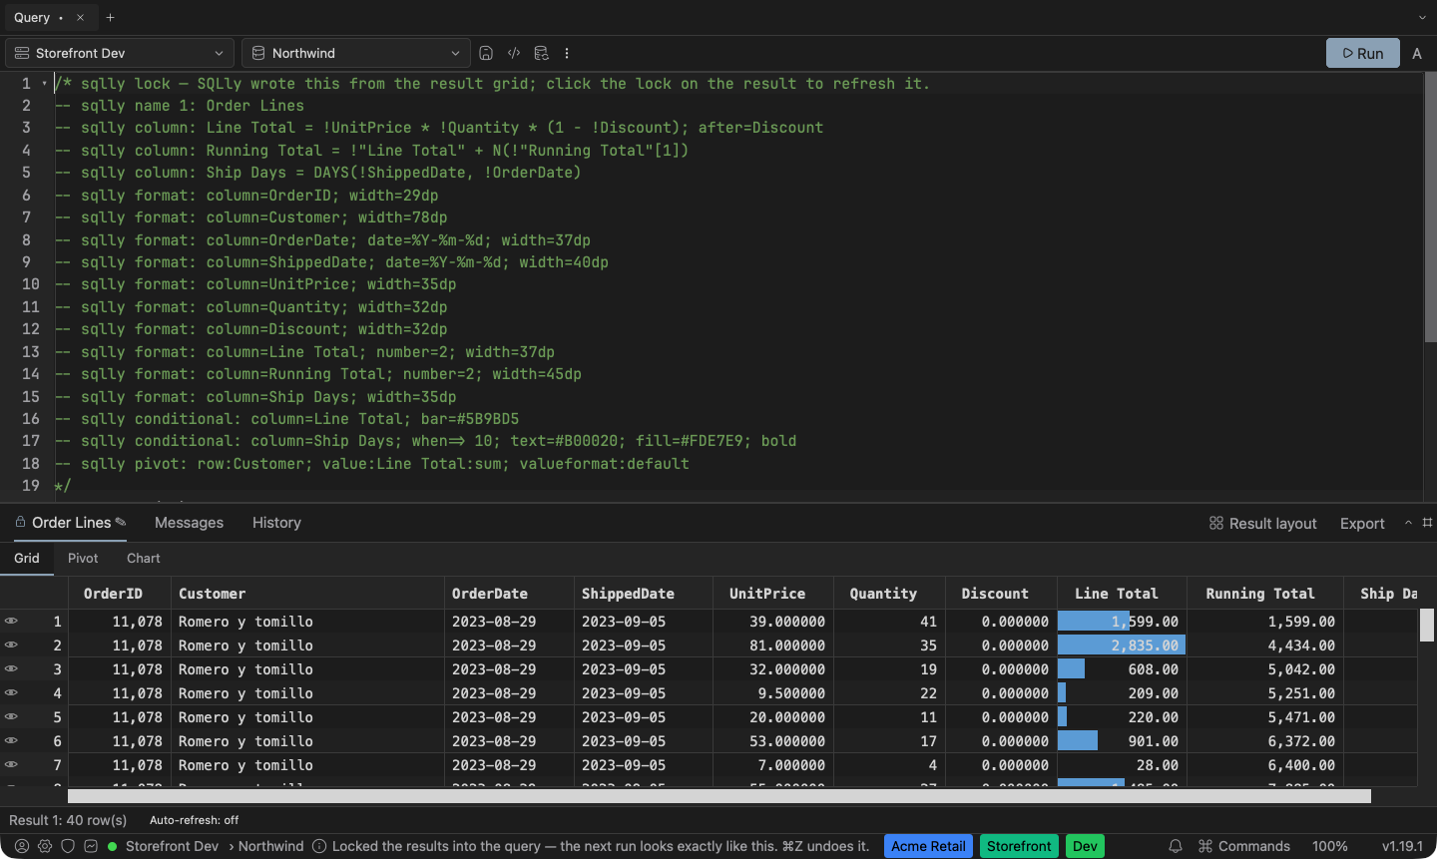
Task: Switch to the Messages tab
Action: [x=189, y=523]
